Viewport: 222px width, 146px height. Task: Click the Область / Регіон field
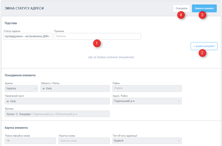pyautogui.click(x=75, y=88)
